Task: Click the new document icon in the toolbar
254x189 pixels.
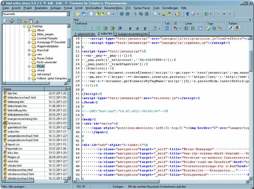Action: (x=92, y=14)
